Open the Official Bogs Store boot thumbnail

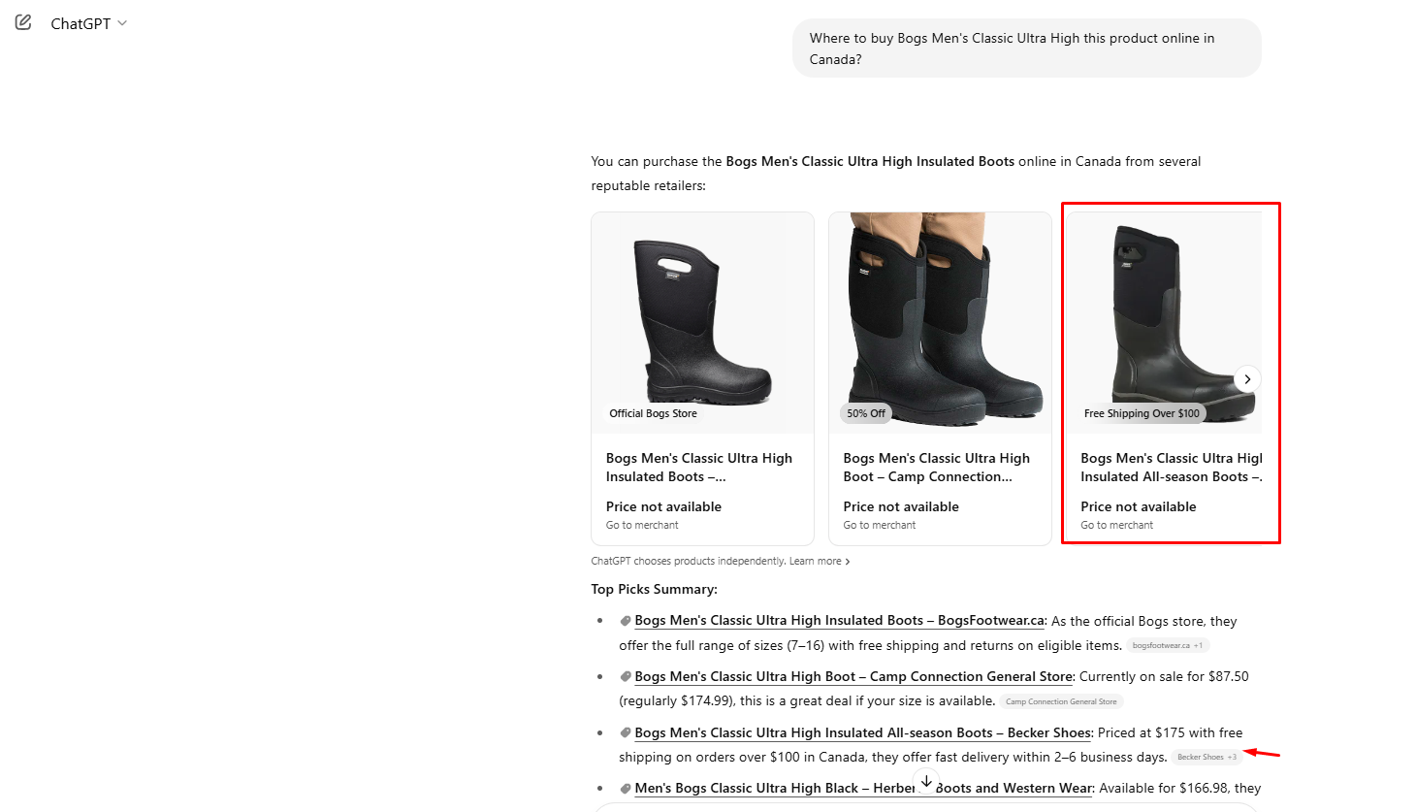[702, 323]
